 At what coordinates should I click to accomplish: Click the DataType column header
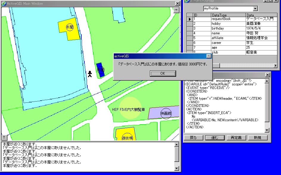click(228, 15)
